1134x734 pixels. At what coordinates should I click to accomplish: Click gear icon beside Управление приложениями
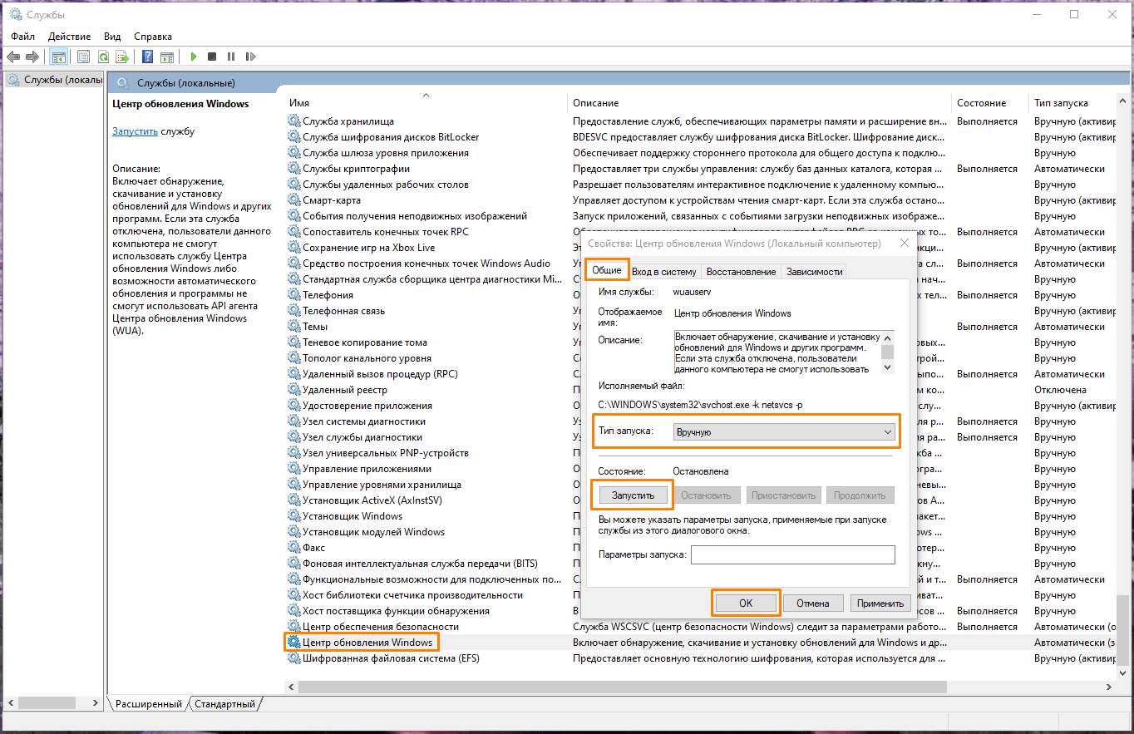point(293,469)
